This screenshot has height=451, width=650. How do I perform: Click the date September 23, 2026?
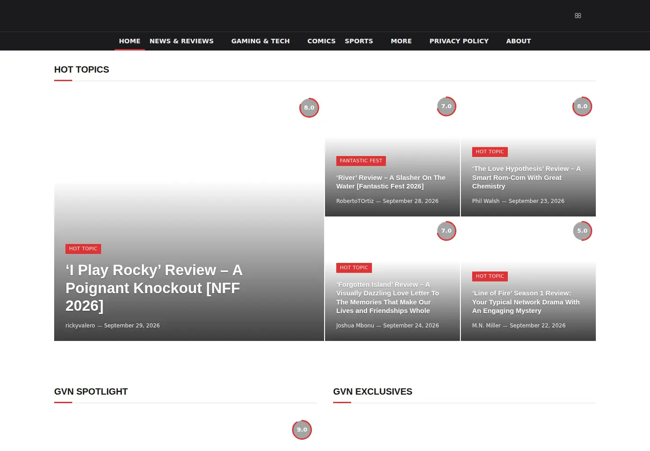click(x=537, y=201)
